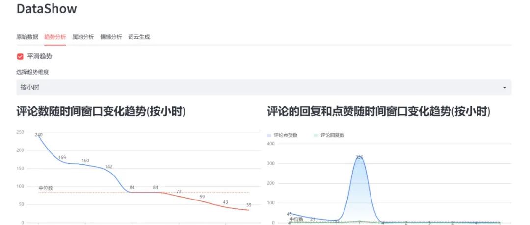Uncheck the 平滑趋势 checkbox
Screen dimensions: 530x225
click(20, 56)
